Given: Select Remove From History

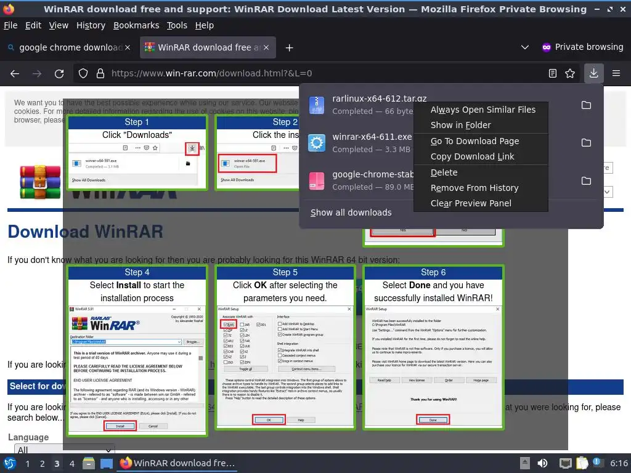Looking at the screenshot, I should click(481, 188).
